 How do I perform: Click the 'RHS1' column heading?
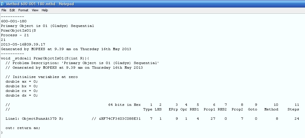[194, 109]
